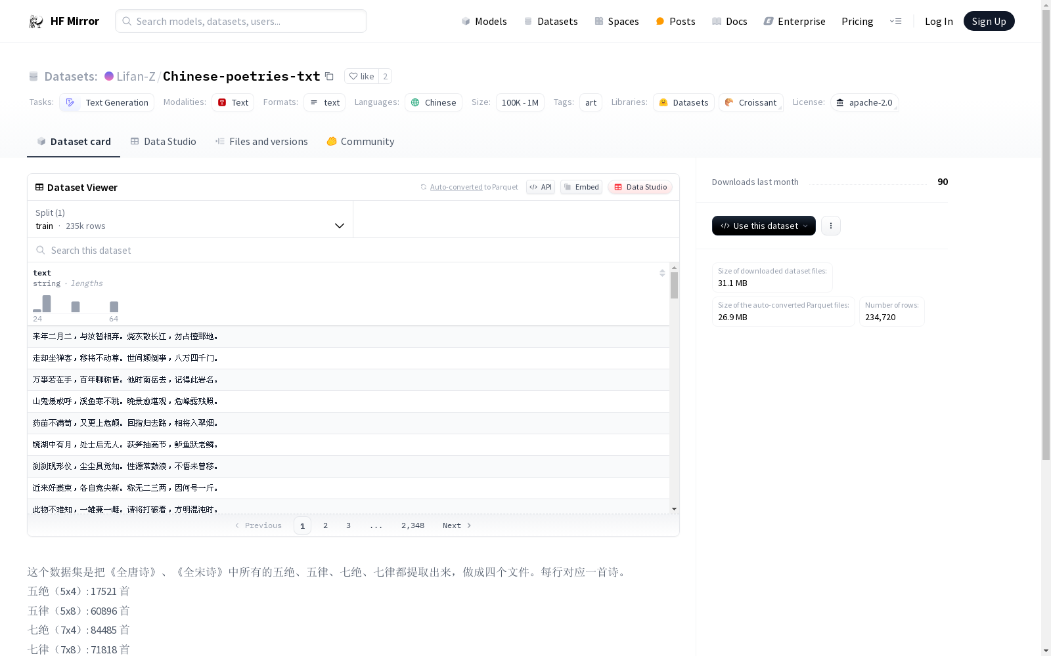The image size is (1051, 656).
Task: Go to the Previous page
Action: (258, 525)
